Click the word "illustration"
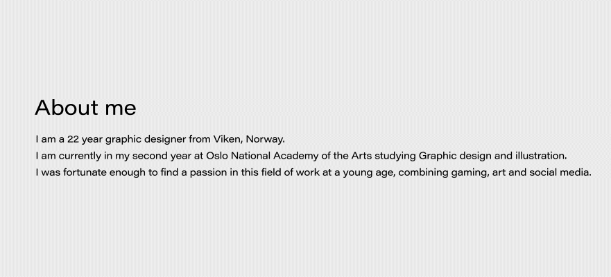 pos(540,156)
